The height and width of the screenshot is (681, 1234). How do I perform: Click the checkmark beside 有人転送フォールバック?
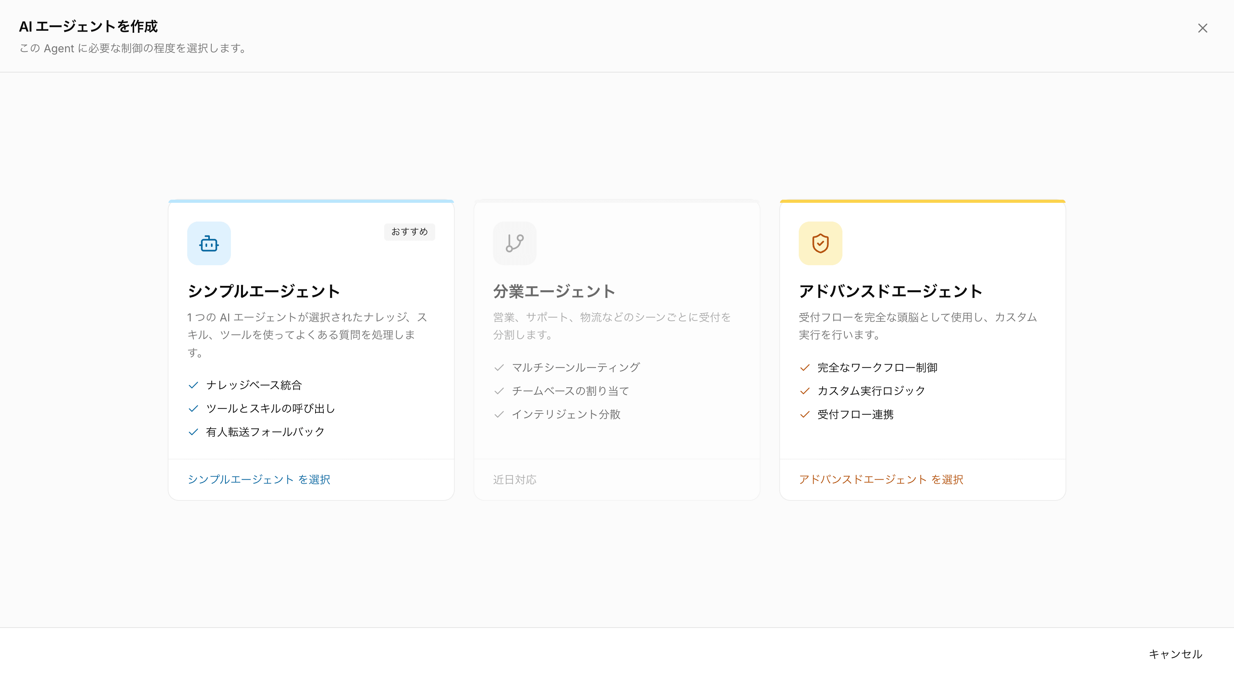click(193, 432)
